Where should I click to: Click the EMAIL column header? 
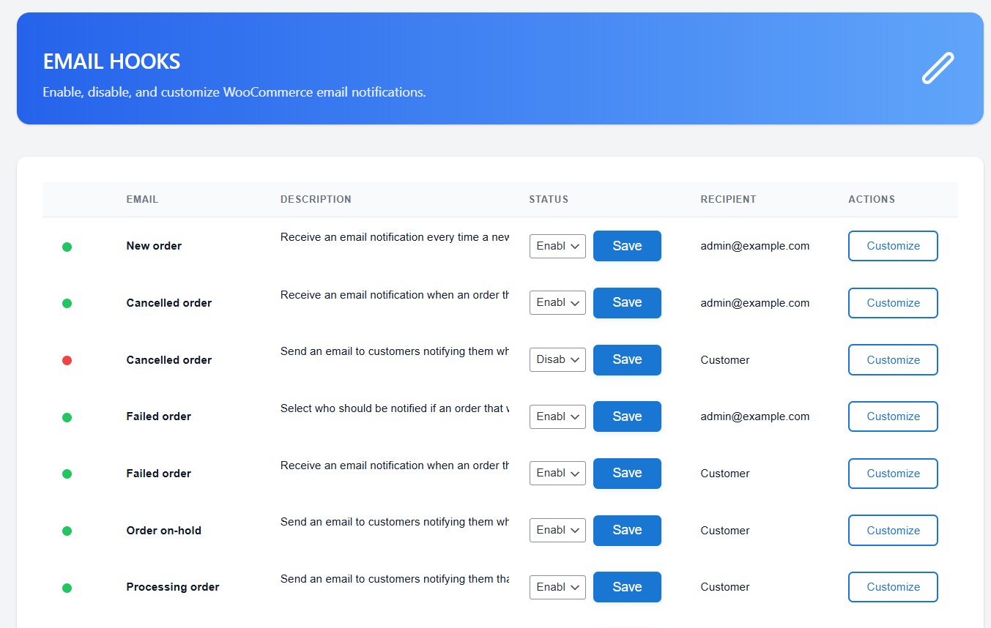click(142, 199)
